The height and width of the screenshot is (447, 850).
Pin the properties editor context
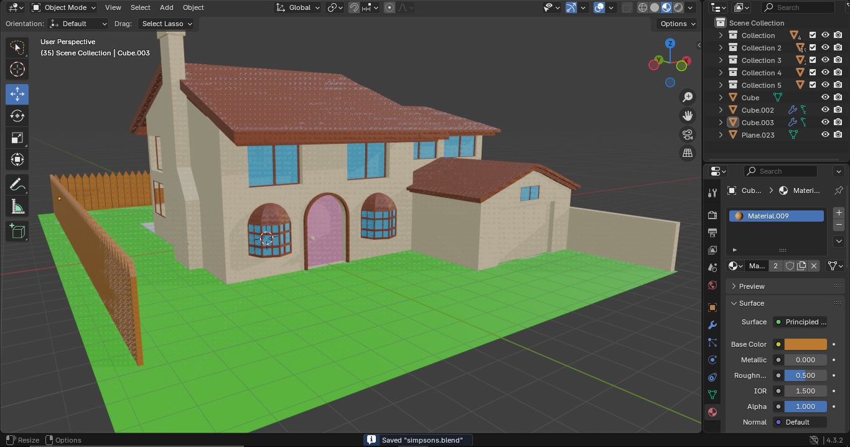(838, 191)
